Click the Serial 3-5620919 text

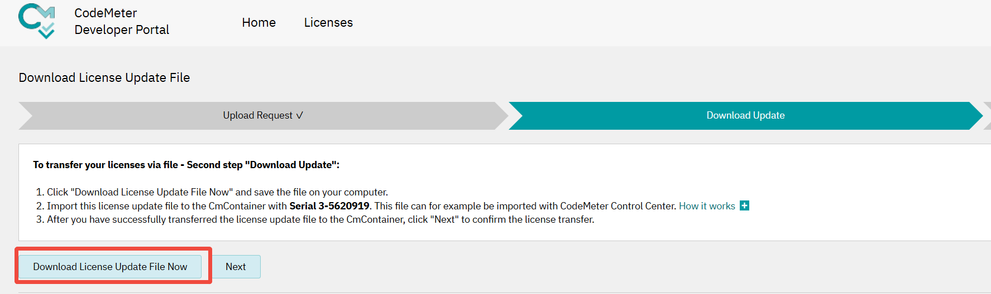coord(329,206)
